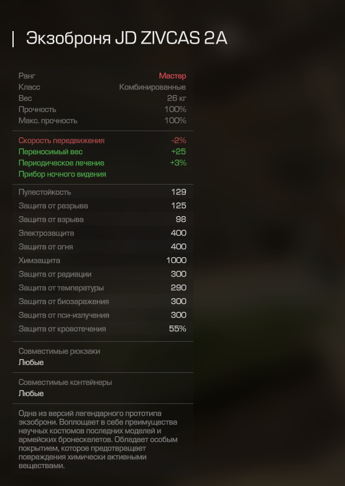345x486 pixels.
Task: Click the Прочность 100% stat
Action: (x=103, y=109)
